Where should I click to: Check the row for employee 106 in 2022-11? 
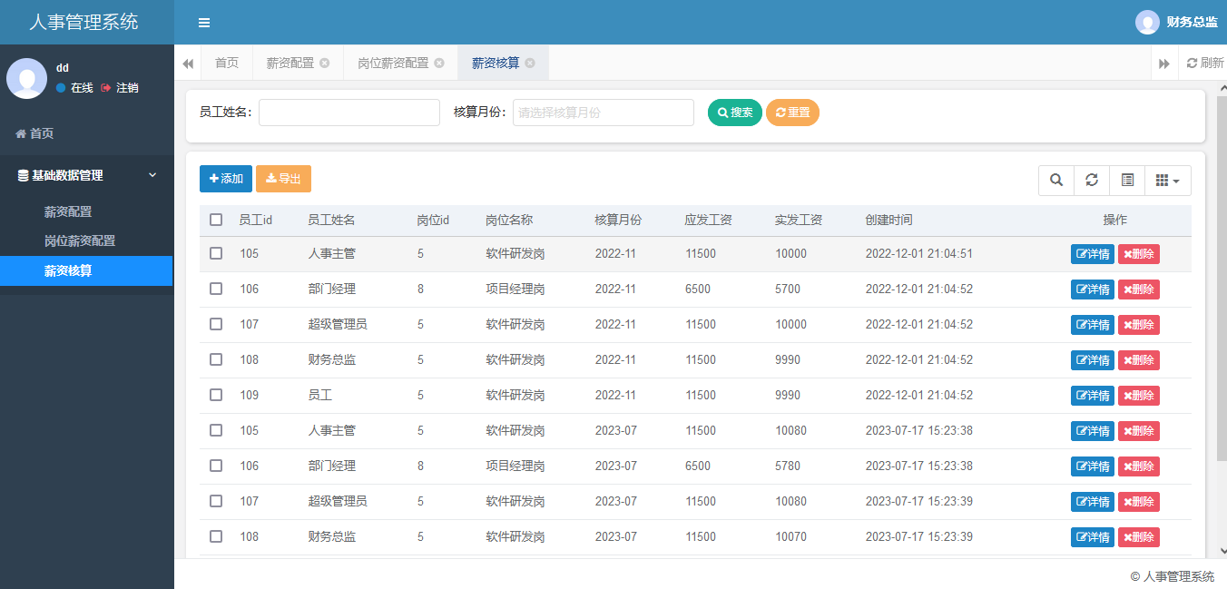216,290
